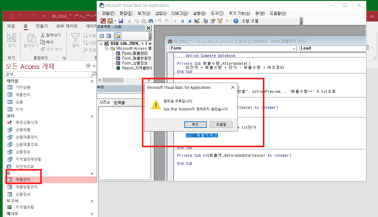This screenshot has width=378, height=217.
Task: Click the Project Explorer toolbar icon
Action: tap(205, 21)
